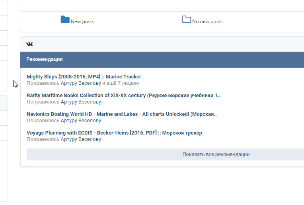
Task: Open the Mighty Ships [2008-2016, MP4] link
Action: coord(84,76)
